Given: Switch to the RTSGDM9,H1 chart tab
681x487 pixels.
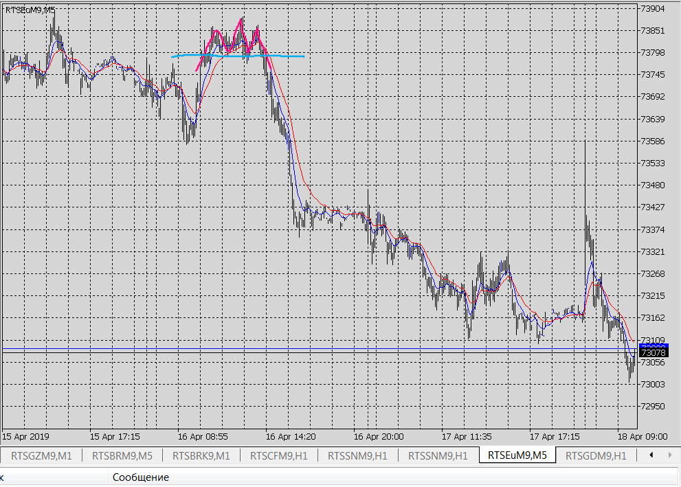Looking at the screenshot, I should point(596,456).
